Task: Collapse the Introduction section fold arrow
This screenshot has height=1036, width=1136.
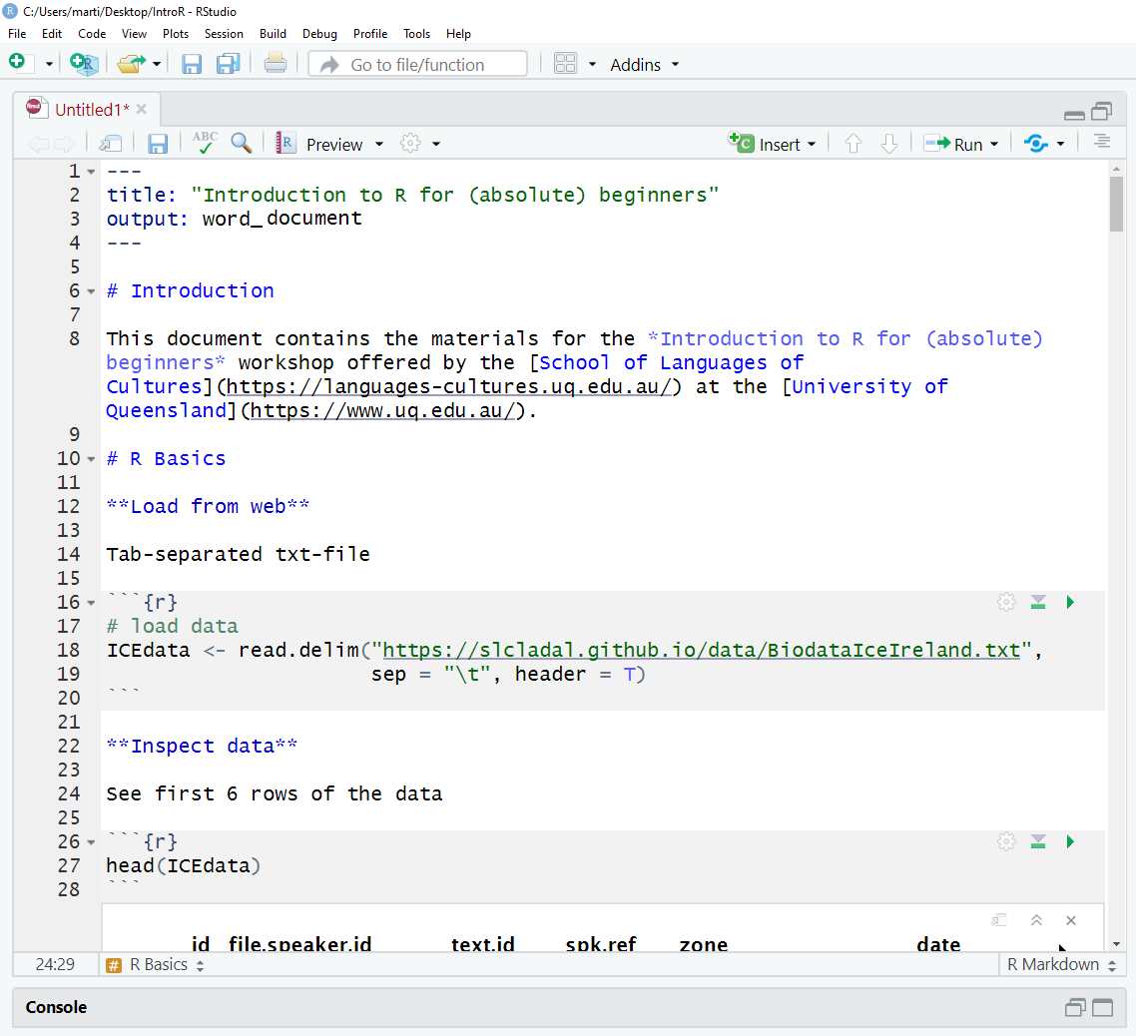Action: [x=92, y=291]
